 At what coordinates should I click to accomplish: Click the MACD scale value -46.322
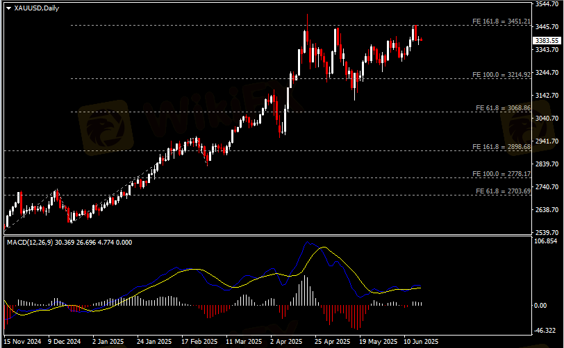(545, 331)
